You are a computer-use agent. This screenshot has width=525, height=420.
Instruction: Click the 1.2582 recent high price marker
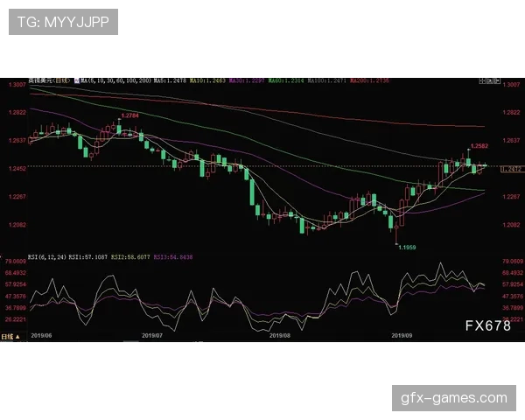(x=479, y=146)
